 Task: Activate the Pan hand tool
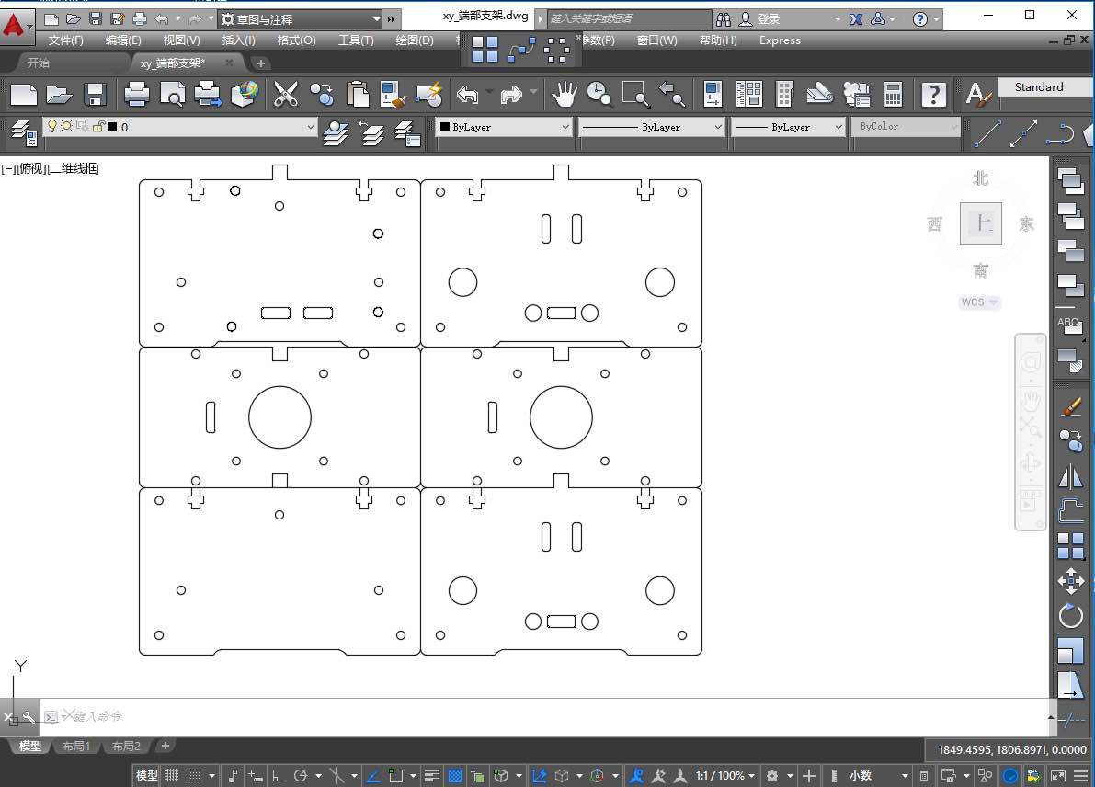click(564, 95)
